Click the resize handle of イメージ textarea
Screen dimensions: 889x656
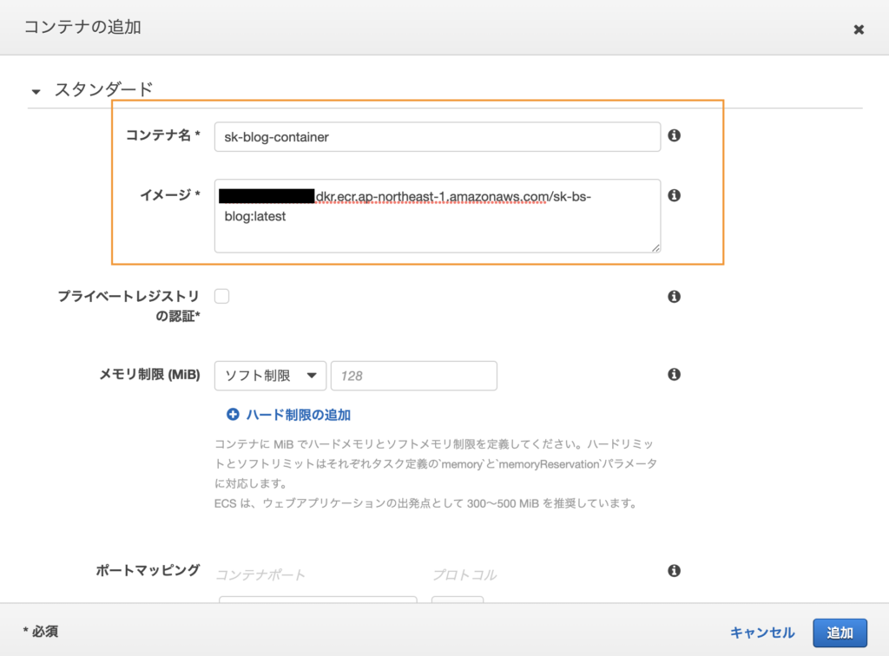coord(655,250)
